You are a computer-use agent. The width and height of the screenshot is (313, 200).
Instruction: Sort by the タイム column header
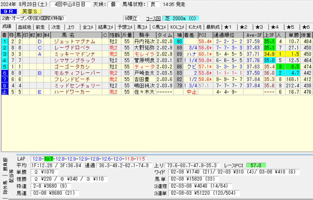pos(164,35)
